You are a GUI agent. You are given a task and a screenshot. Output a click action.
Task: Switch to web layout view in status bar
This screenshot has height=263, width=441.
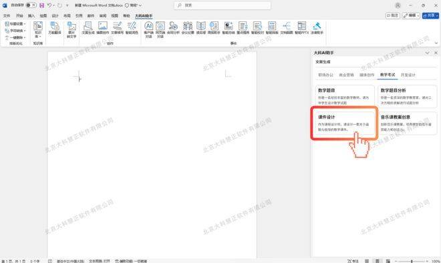388,261
